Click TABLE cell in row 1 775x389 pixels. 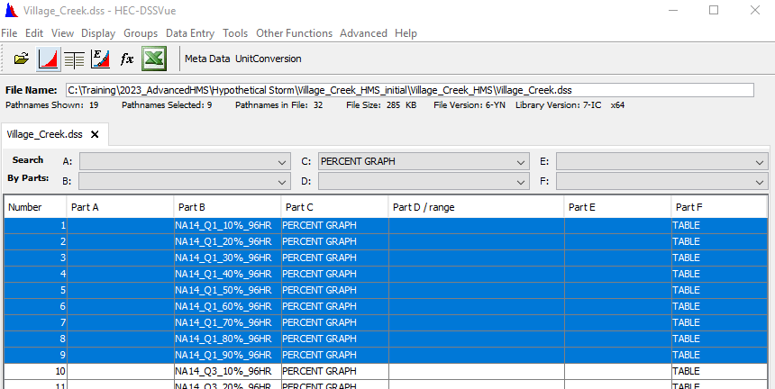[x=719, y=226]
